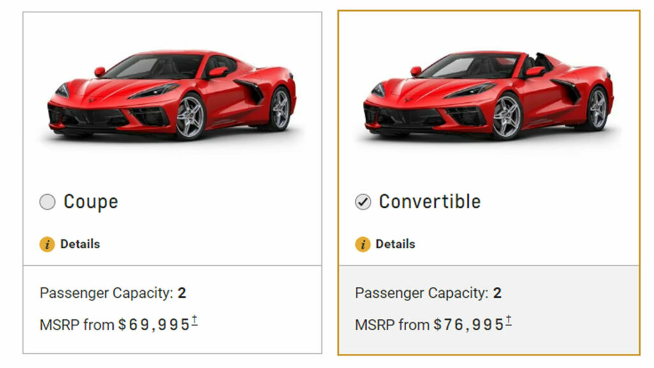The height and width of the screenshot is (368, 654).
Task: Click the Passenger Capacity row on the Convertible card
Action: pyautogui.click(x=428, y=294)
